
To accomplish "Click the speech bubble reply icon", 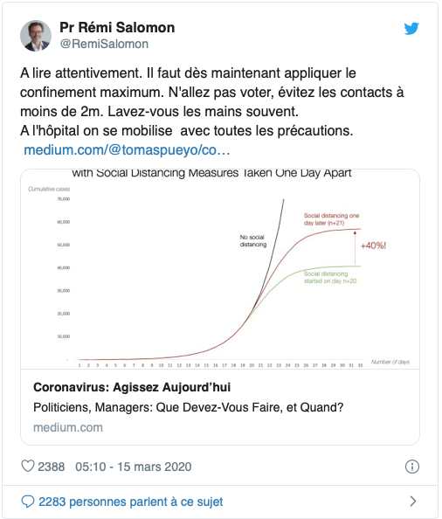I will click(x=28, y=502).
